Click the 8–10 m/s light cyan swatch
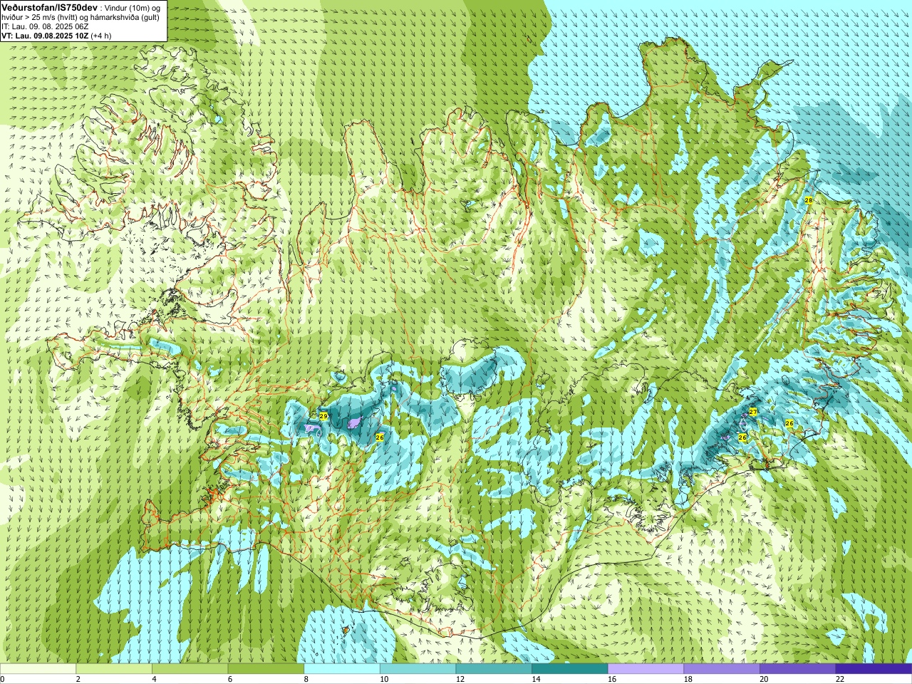Screen dimensions: 912x684 click(x=342, y=668)
